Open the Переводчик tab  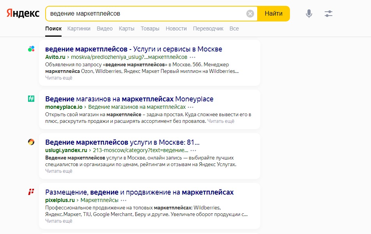click(208, 28)
